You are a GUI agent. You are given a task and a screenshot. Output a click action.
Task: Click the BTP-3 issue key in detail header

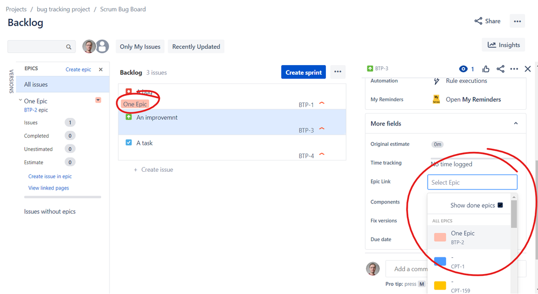[381, 68]
